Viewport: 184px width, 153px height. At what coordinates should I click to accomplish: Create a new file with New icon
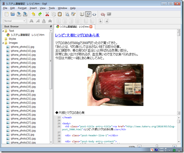click(6, 14)
